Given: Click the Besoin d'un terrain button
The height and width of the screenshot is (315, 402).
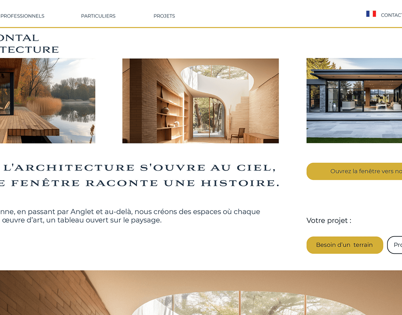Looking at the screenshot, I should click(345, 245).
